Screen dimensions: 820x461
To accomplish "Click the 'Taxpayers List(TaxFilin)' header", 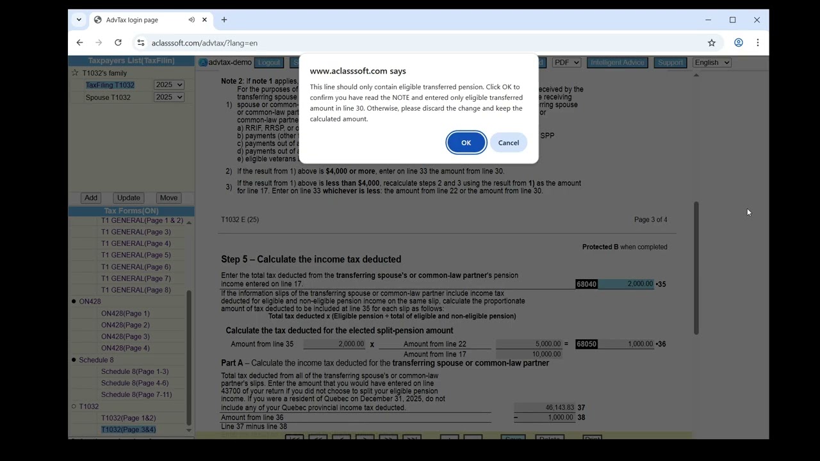I will pyautogui.click(x=131, y=61).
